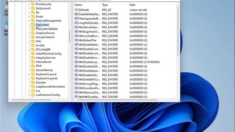Image resolution: width=235 pixels, height=132 pixels.
Task: Click the GraphicsDrivers folder icon
Action: tap(33, 33)
